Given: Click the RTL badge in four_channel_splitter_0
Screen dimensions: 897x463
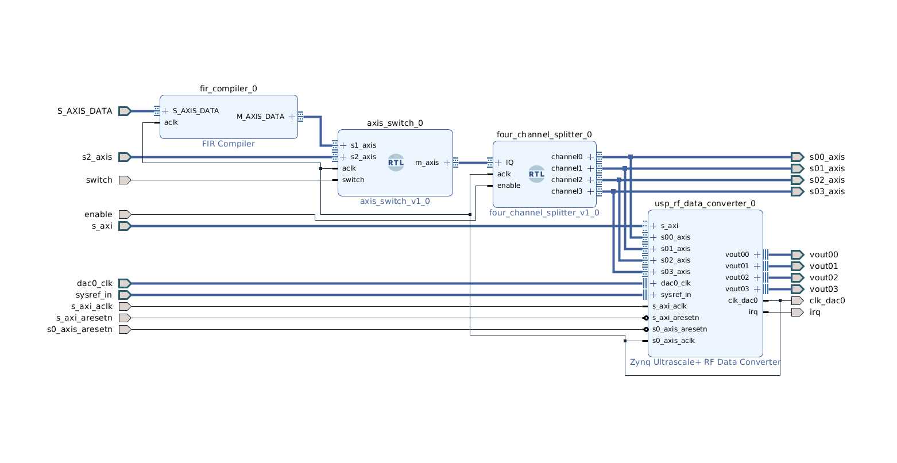Looking at the screenshot, I should click(536, 174).
